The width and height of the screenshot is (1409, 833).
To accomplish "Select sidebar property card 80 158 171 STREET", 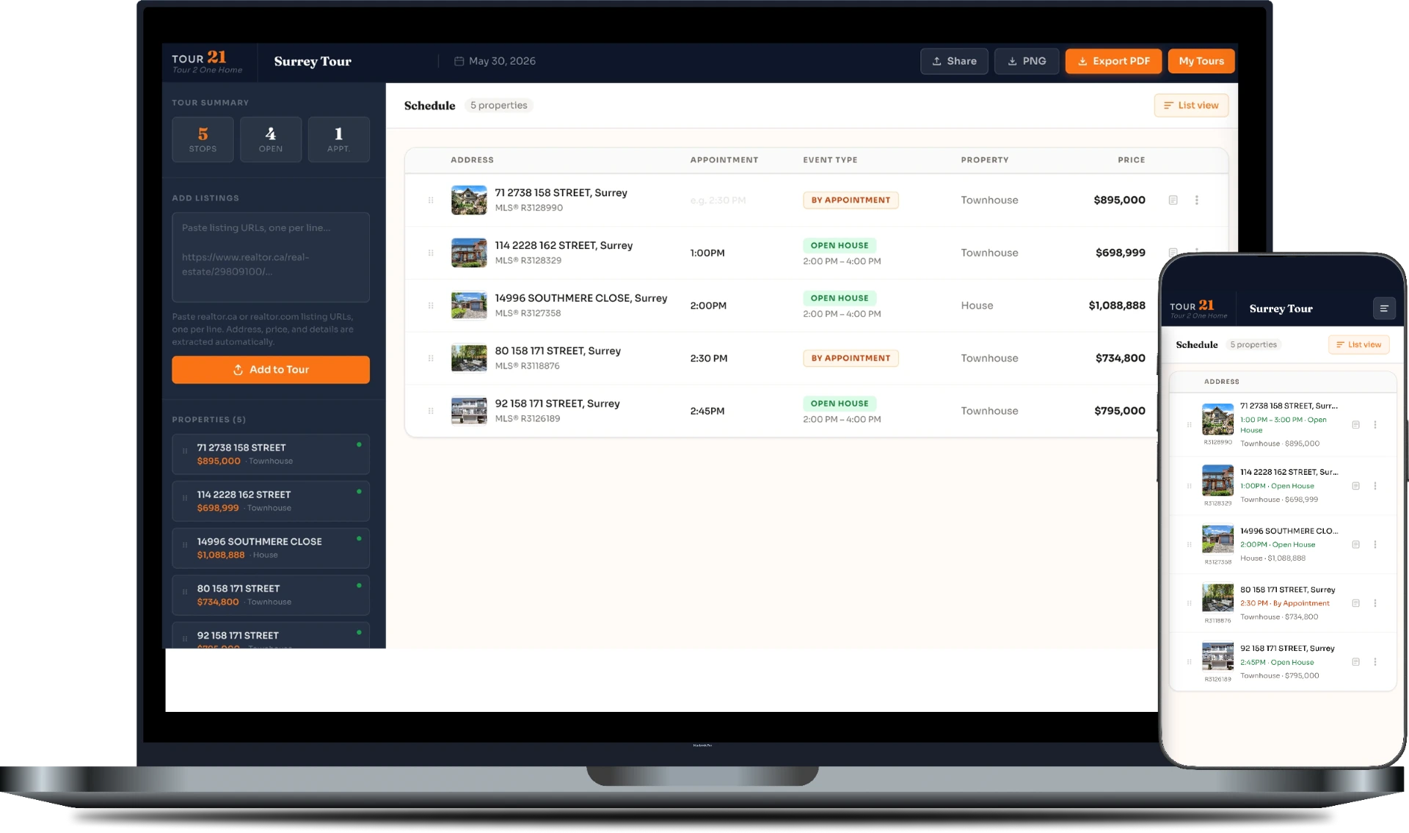I will (271, 595).
